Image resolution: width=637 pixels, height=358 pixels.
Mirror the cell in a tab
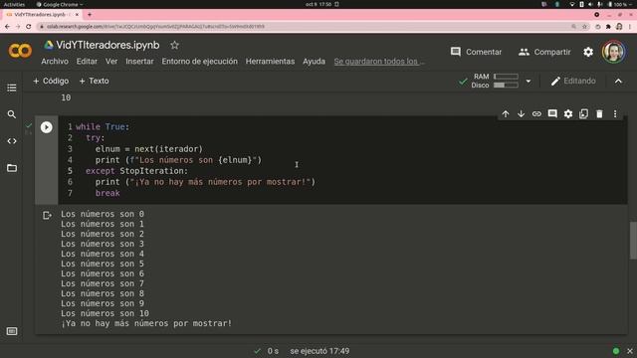click(584, 114)
